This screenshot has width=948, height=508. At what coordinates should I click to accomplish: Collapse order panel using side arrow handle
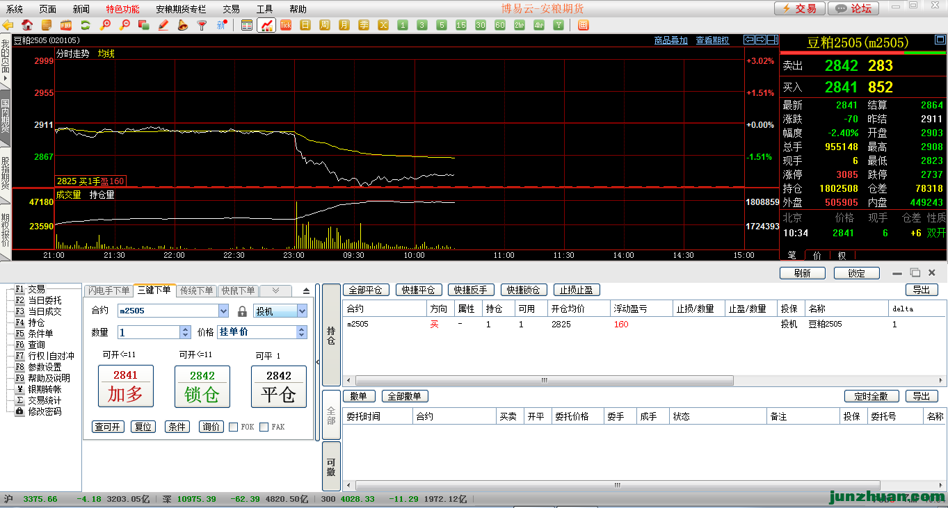[x=318, y=362]
